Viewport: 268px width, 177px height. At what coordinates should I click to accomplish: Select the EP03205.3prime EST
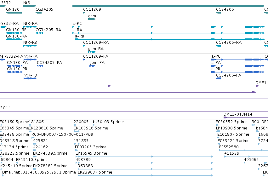tap(76, 150)
